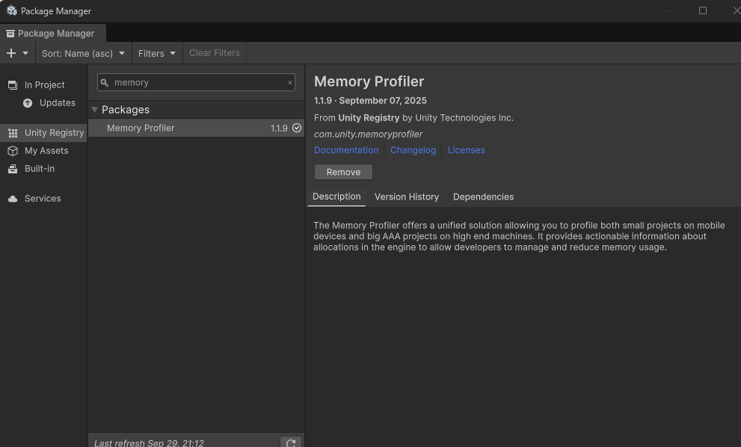Screen dimensions: 741x447
Task: Switch to the Description tab
Action: [336, 197]
